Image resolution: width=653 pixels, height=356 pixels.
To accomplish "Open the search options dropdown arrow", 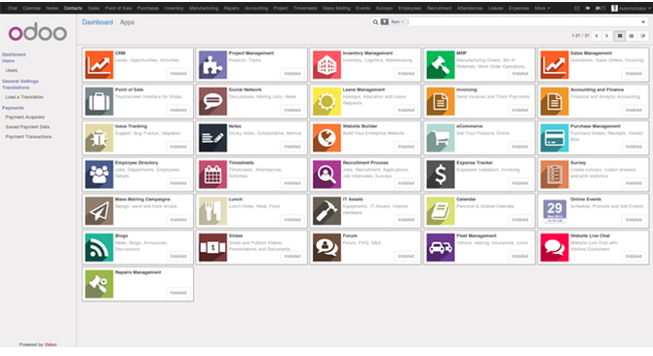I will pos(643,22).
